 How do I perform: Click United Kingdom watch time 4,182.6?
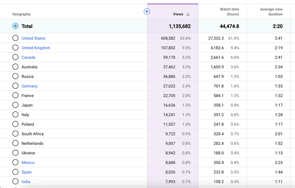coord(217,48)
